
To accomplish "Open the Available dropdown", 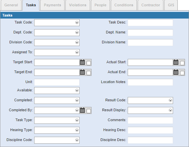I will click(x=77, y=90).
